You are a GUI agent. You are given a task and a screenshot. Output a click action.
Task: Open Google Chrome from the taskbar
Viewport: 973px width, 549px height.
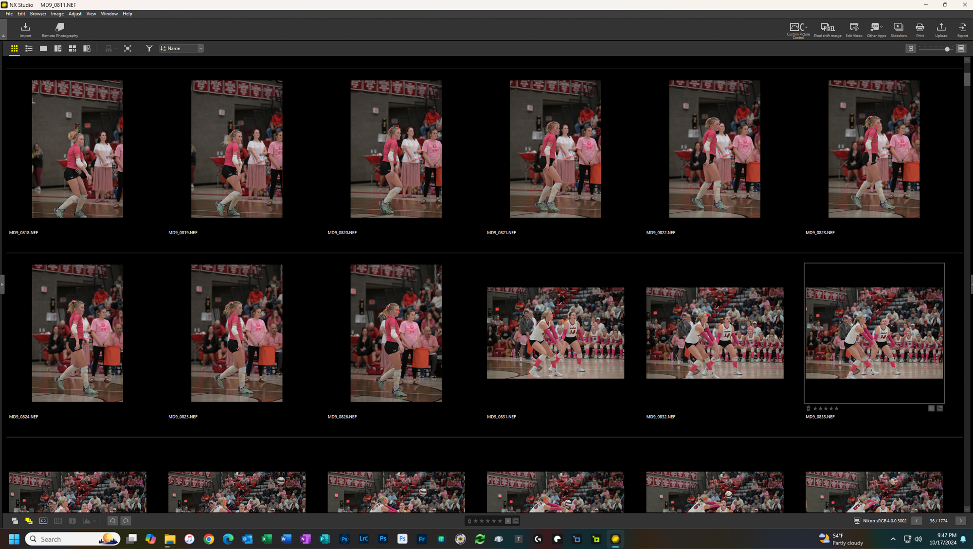[x=209, y=539]
